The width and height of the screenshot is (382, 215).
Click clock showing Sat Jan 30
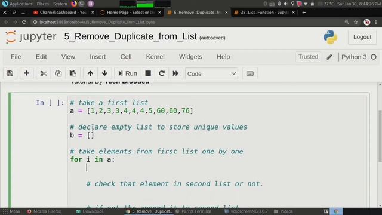359,4
